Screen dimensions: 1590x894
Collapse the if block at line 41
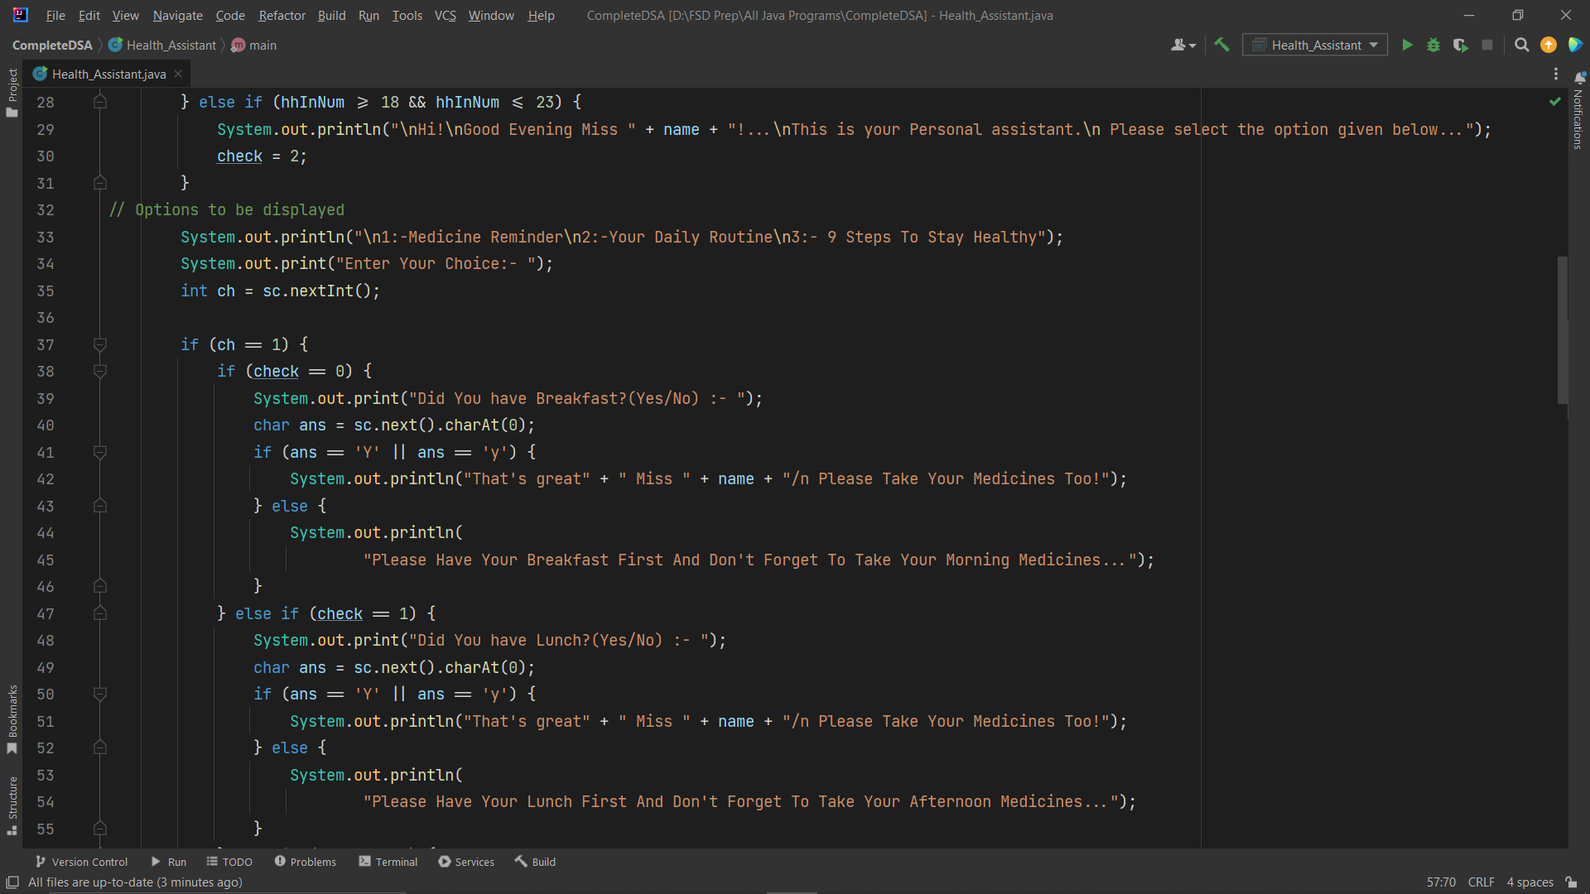[x=100, y=452]
